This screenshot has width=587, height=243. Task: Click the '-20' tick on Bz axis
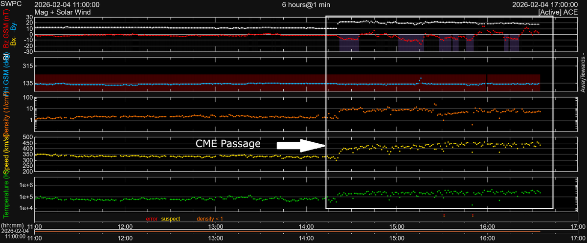pos(27,46)
